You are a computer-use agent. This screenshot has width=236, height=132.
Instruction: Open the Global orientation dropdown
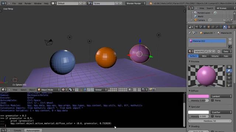coord(101,89)
